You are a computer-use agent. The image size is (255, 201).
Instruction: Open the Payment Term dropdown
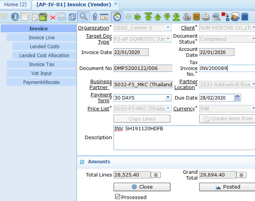(x=168, y=98)
